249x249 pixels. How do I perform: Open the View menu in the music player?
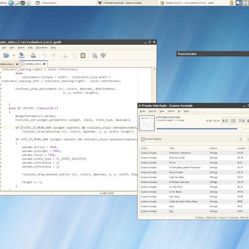162,111
